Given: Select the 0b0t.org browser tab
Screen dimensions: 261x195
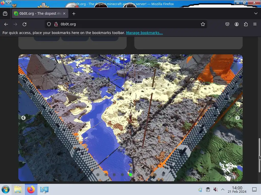Looking at the screenshot, I should 40,14.
